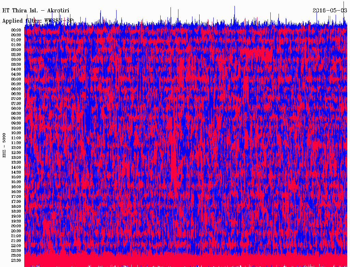The width and height of the screenshot is (350, 267).
Task: Click the 03:30 time label
Action: pos(16,64)
